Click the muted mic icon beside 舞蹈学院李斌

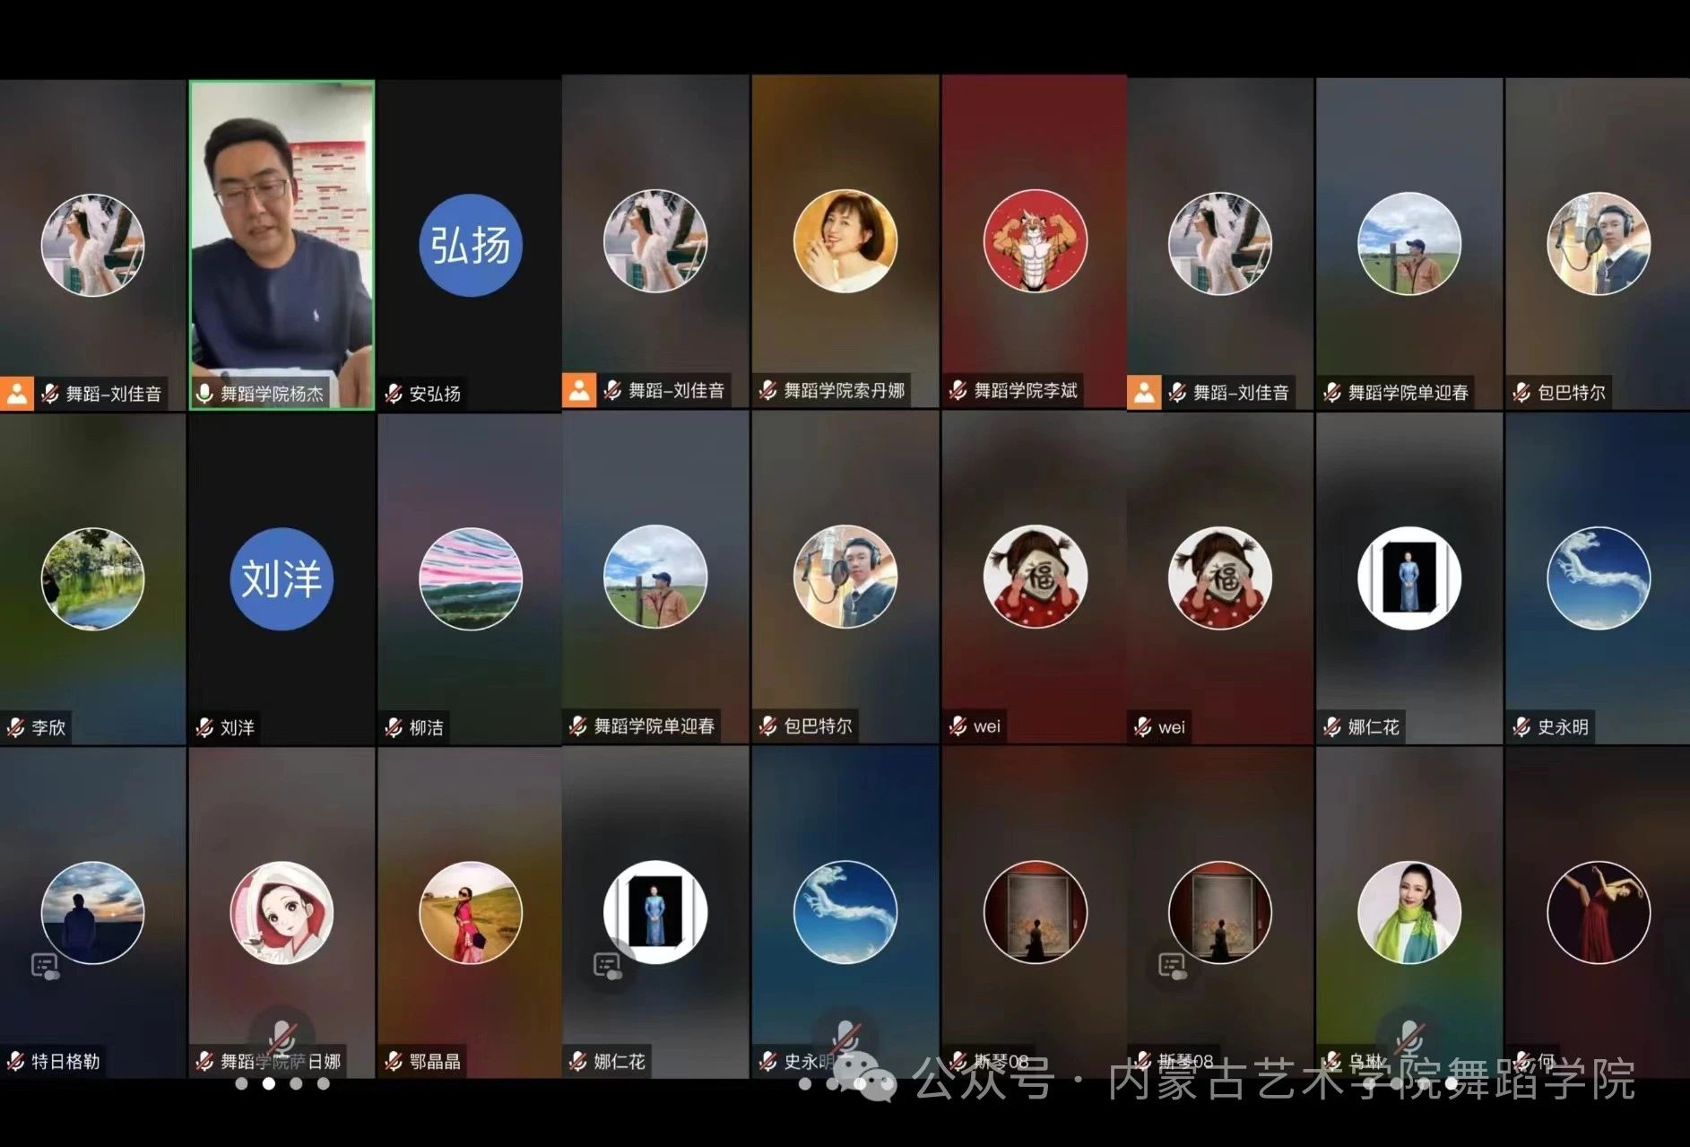[958, 390]
